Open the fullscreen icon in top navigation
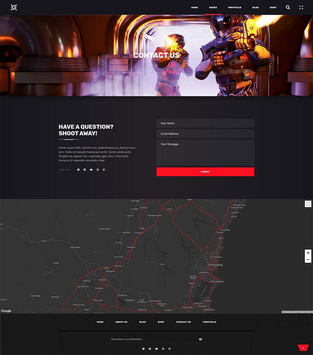This screenshot has width=313, height=355. tap(301, 7)
